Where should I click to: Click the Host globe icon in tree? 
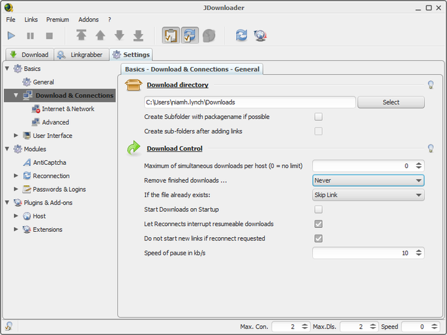pyautogui.click(x=27, y=216)
